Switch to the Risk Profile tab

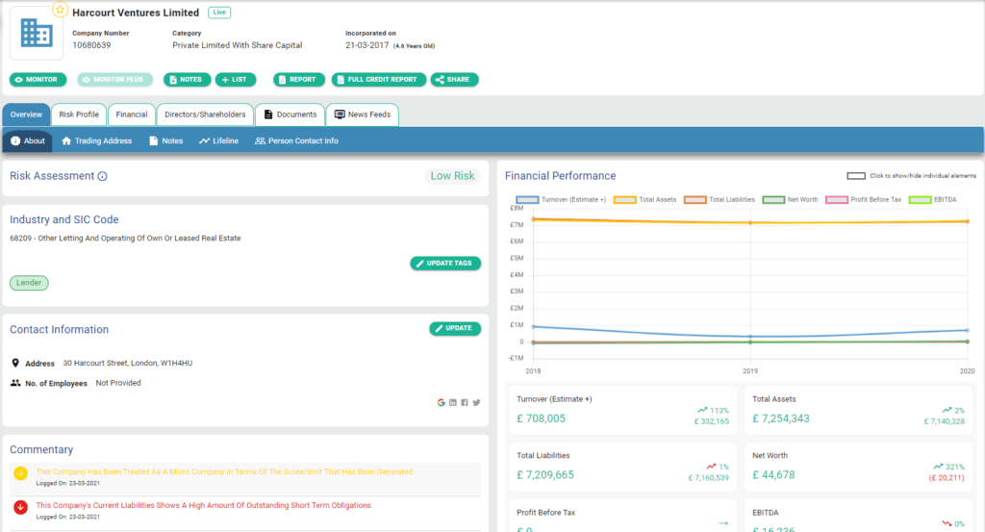click(79, 114)
